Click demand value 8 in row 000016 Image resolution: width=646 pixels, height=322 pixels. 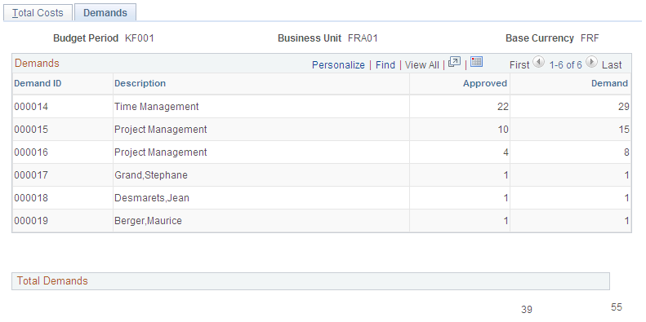[x=626, y=152]
